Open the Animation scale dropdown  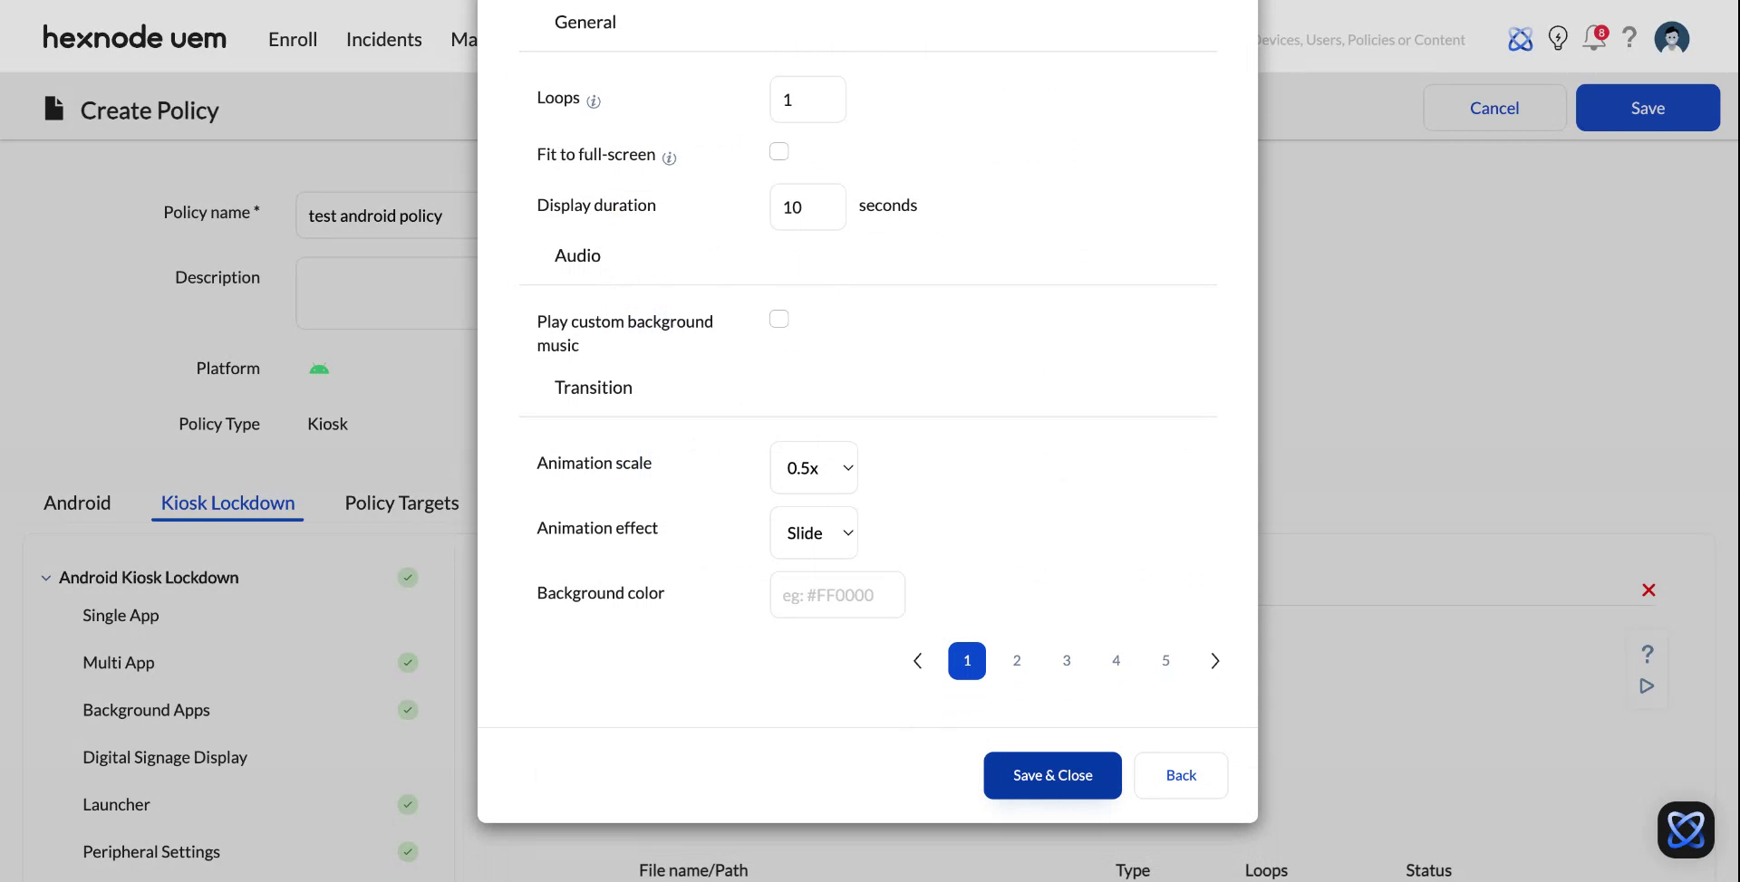point(813,467)
